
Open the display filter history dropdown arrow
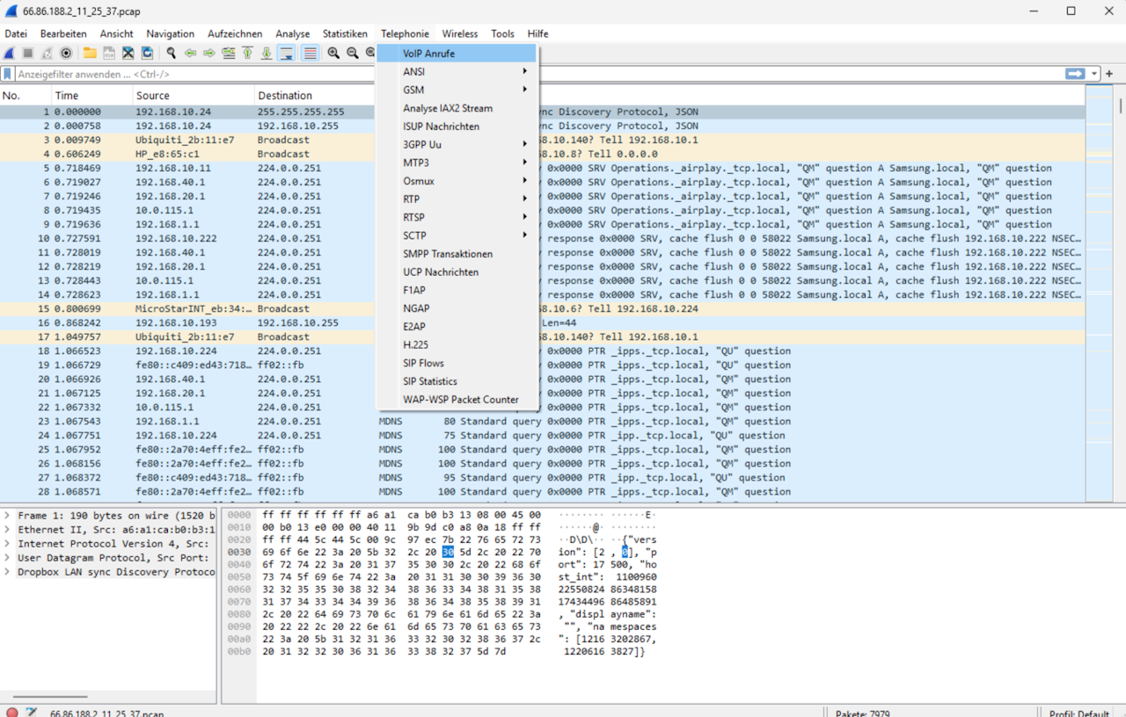(x=1094, y=75)
